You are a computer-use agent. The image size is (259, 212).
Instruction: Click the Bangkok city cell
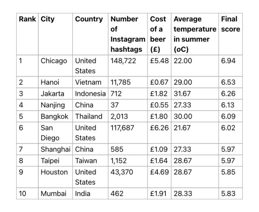[54, 116]
